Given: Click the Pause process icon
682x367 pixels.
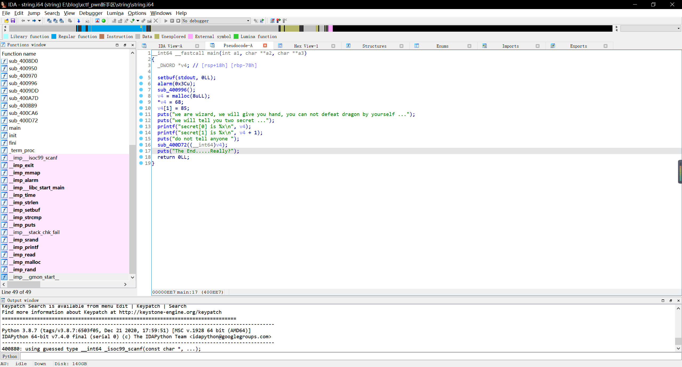Looking at the screenshot, I should (x=172, y=21).
